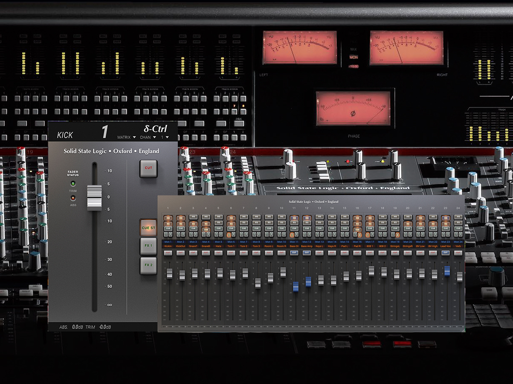The height and width of the screenshot is (384, 513).
Task: Enable EQ on the Lead Voc channel
Action: [445, 223]
